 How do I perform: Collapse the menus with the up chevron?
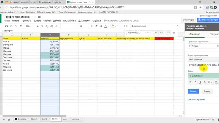tap(177, 26)
